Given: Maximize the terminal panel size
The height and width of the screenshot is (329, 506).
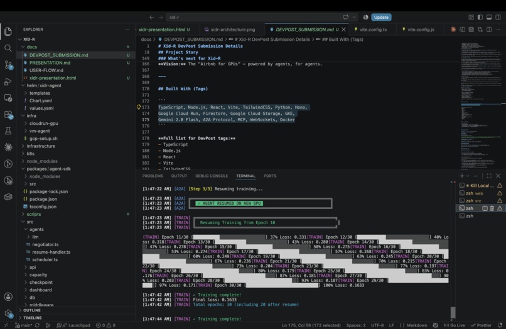Looking at the screenshot, I should click(x=489, y=176).
